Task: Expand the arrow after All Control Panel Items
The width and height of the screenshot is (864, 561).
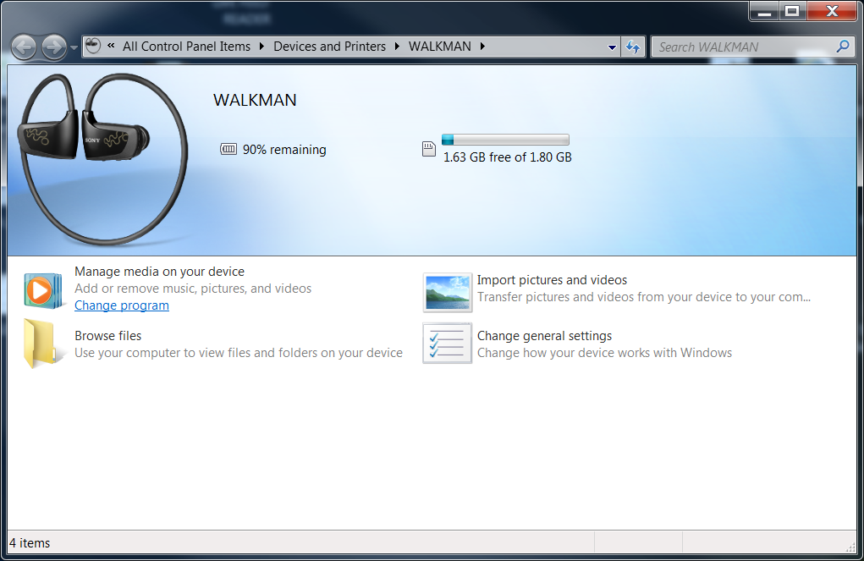Action: coord(261,47)
